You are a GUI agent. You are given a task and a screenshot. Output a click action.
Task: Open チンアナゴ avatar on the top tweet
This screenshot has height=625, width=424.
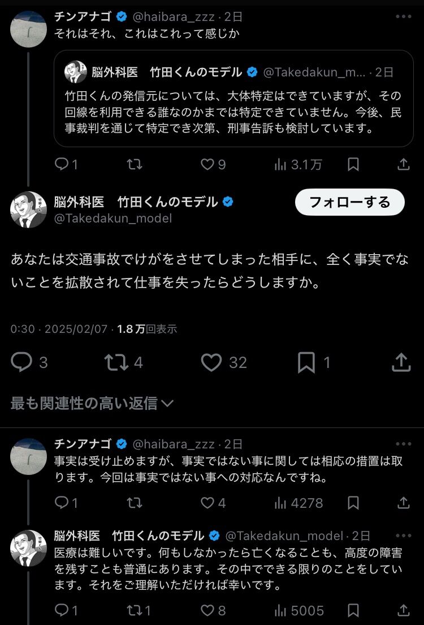point(28,29)
